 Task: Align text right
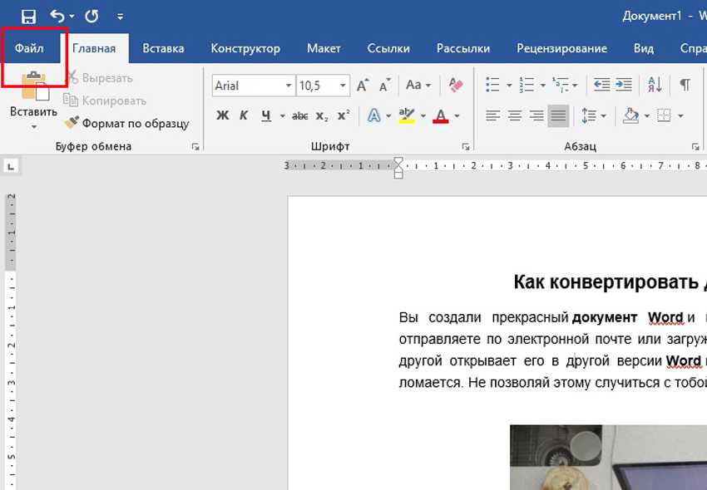click(536, 115)
